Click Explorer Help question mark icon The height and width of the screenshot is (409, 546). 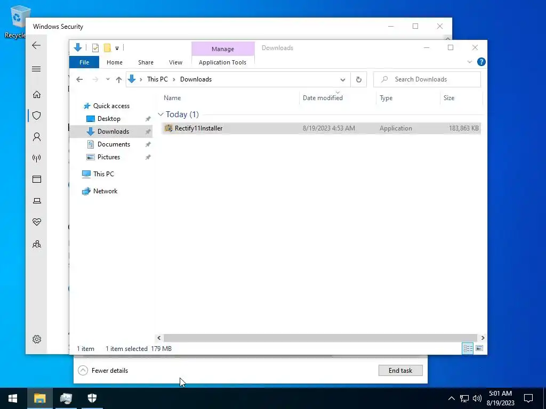[x=481, y=62]
